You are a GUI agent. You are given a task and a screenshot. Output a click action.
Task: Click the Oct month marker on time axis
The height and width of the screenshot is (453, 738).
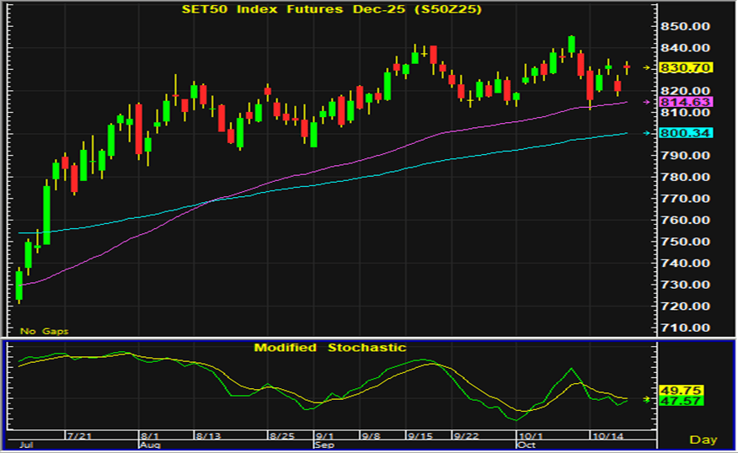[526, 444]
